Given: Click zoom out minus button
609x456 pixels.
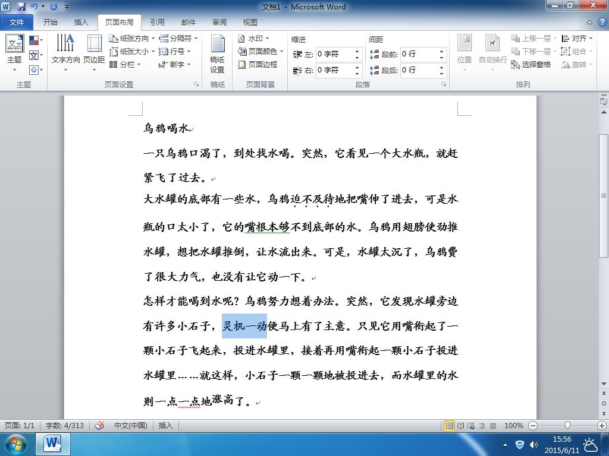Looking at the screenshot, I should 533,426.
